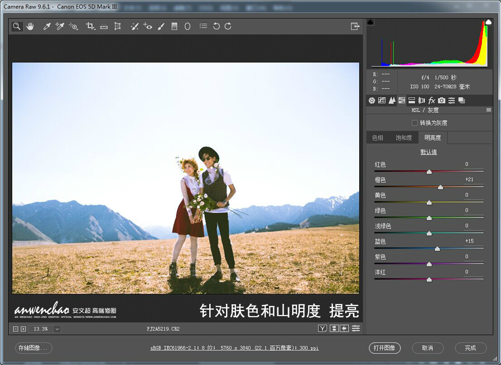This screenshot has width=501, height=365.
Task: Open the HSL / Grayscale panel icon
Action: pos(402,101)
